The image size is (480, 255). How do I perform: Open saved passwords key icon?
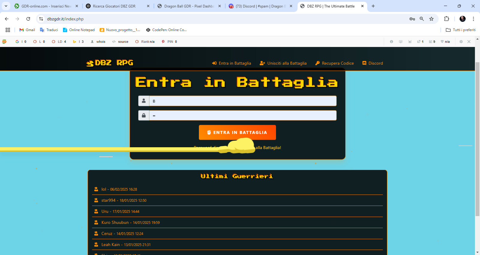[x=412, y=19]
